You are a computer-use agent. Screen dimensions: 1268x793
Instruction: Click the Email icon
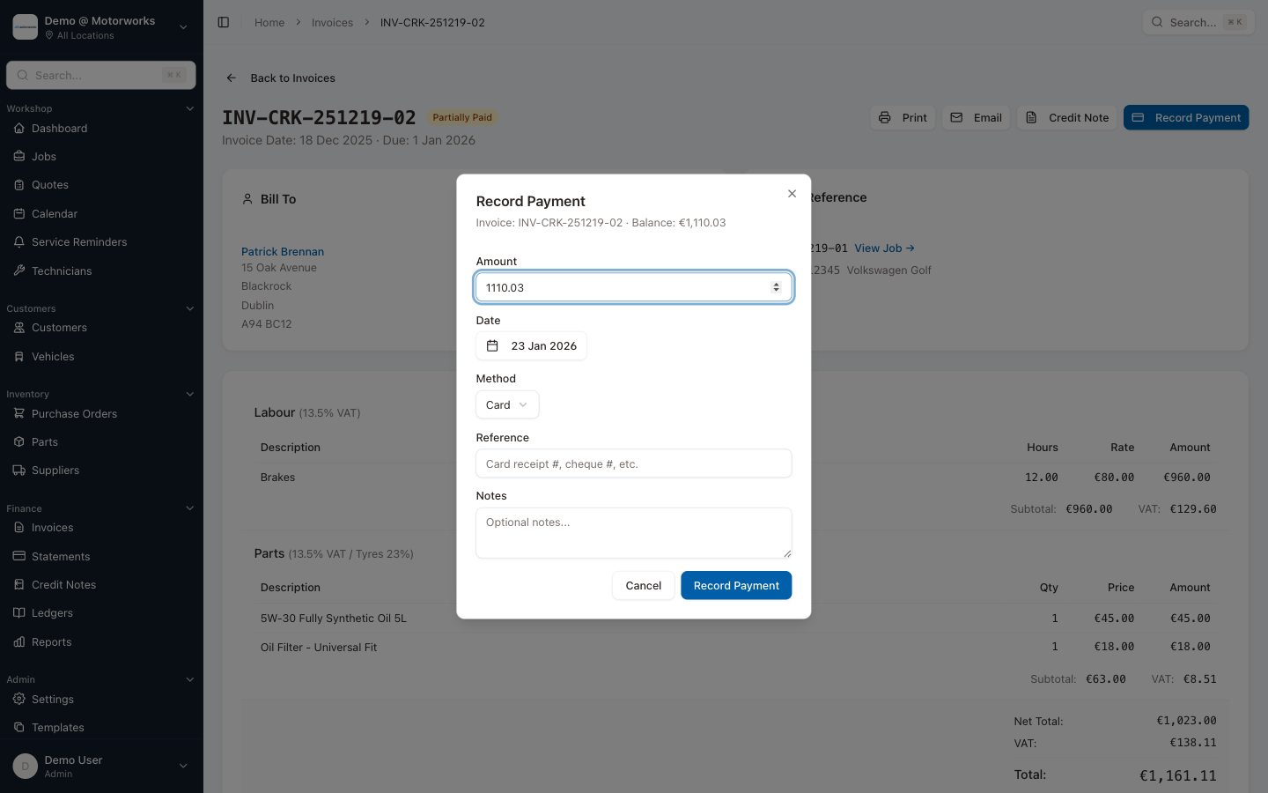point(957,117)
